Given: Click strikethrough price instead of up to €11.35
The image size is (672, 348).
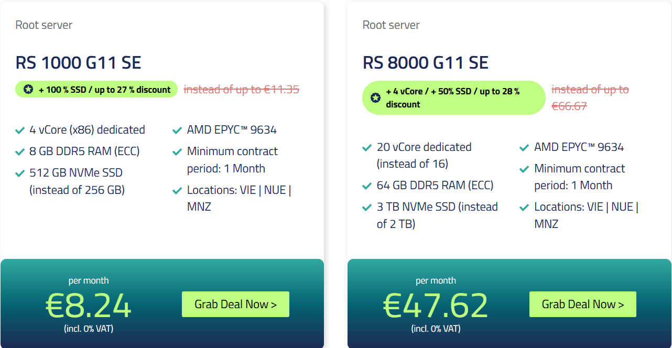Looking at the screenshot, I should pyautogui.click(x=241, y=90).
